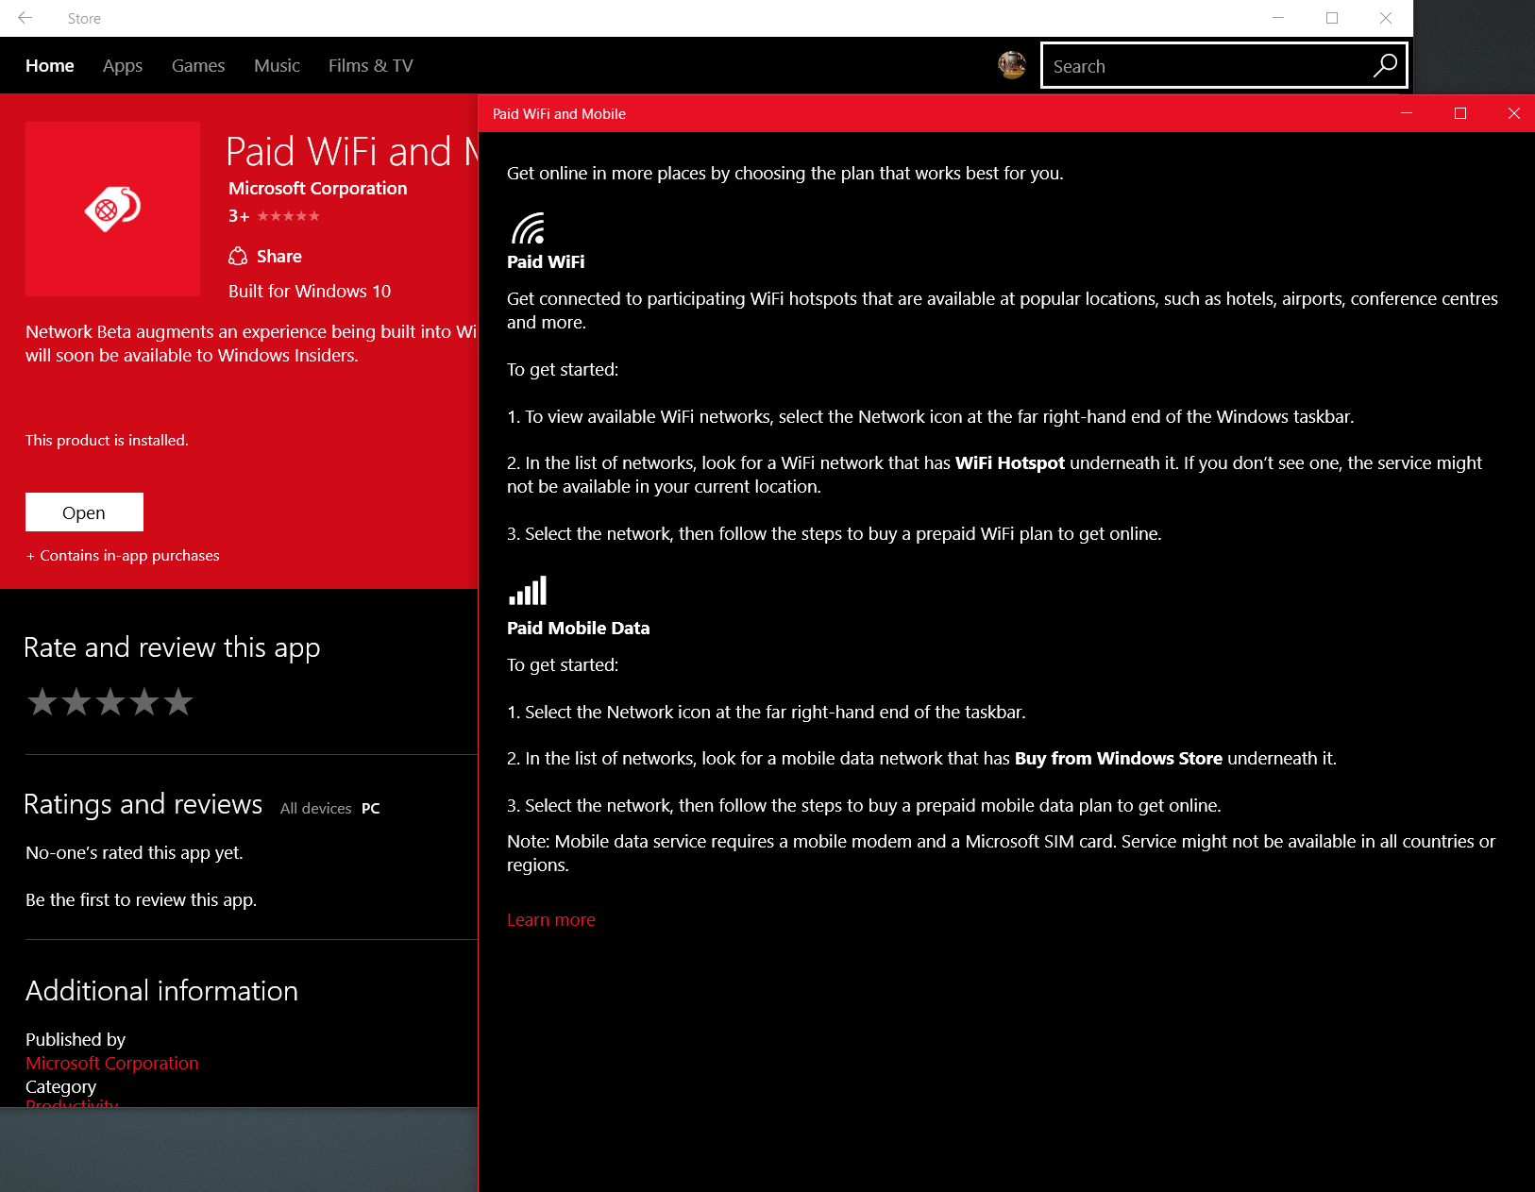Viewport: 1535px width, 1192px height.
Task: Click 'Be the first to review this app.'
Action: pyautogui.click(x=141, y=899)
